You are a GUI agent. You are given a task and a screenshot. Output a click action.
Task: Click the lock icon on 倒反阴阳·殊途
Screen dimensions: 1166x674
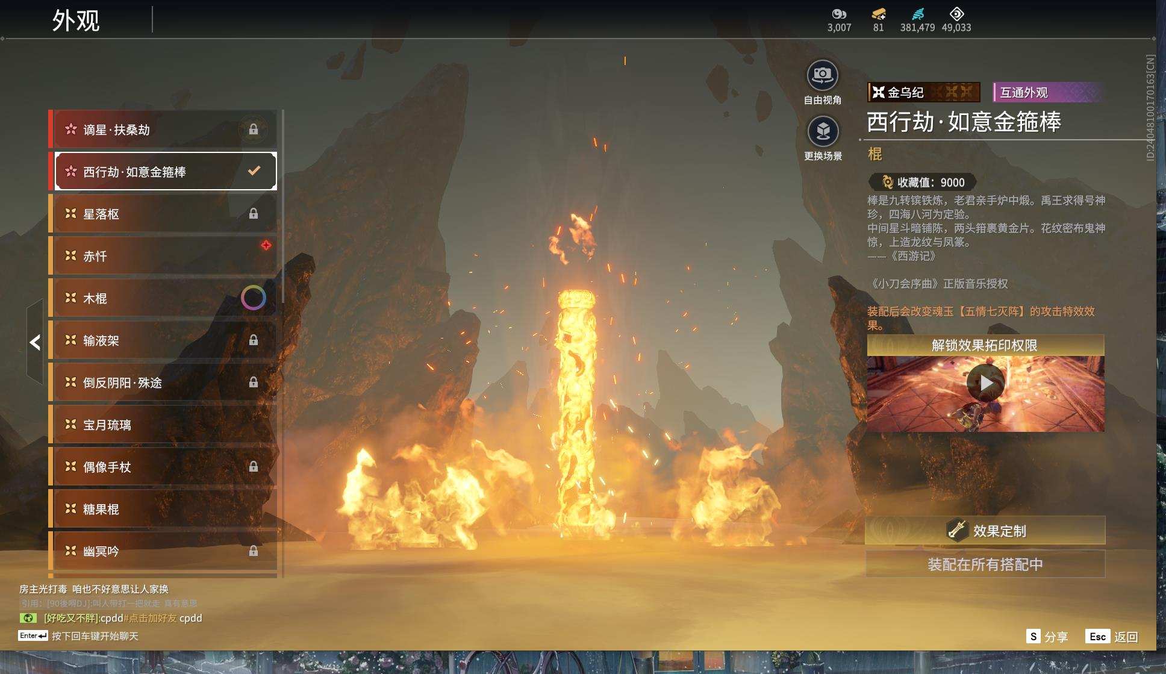click(254, 382)
